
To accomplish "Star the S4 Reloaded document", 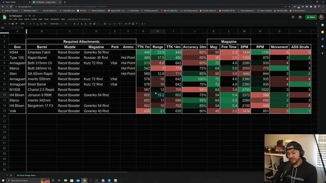I will click(26, 16).
